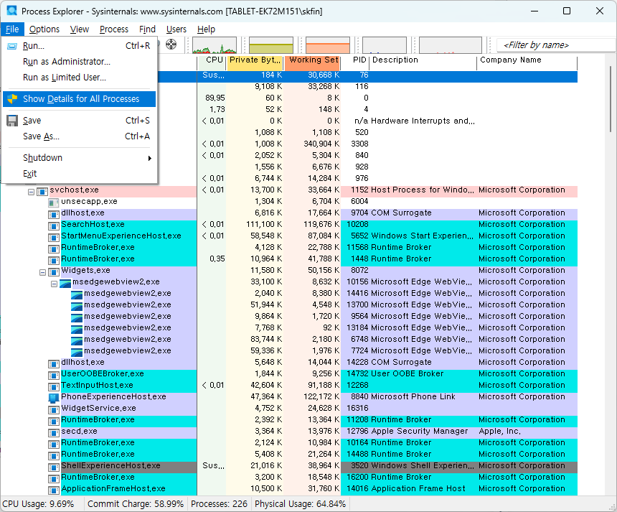This screenshot has width=617, height=512.
Task: Open the Help menu
Action: click(x=206, y=29)
